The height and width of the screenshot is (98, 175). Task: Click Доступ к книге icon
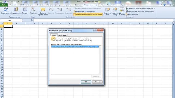pyautogui.click(x=122, y=11)
